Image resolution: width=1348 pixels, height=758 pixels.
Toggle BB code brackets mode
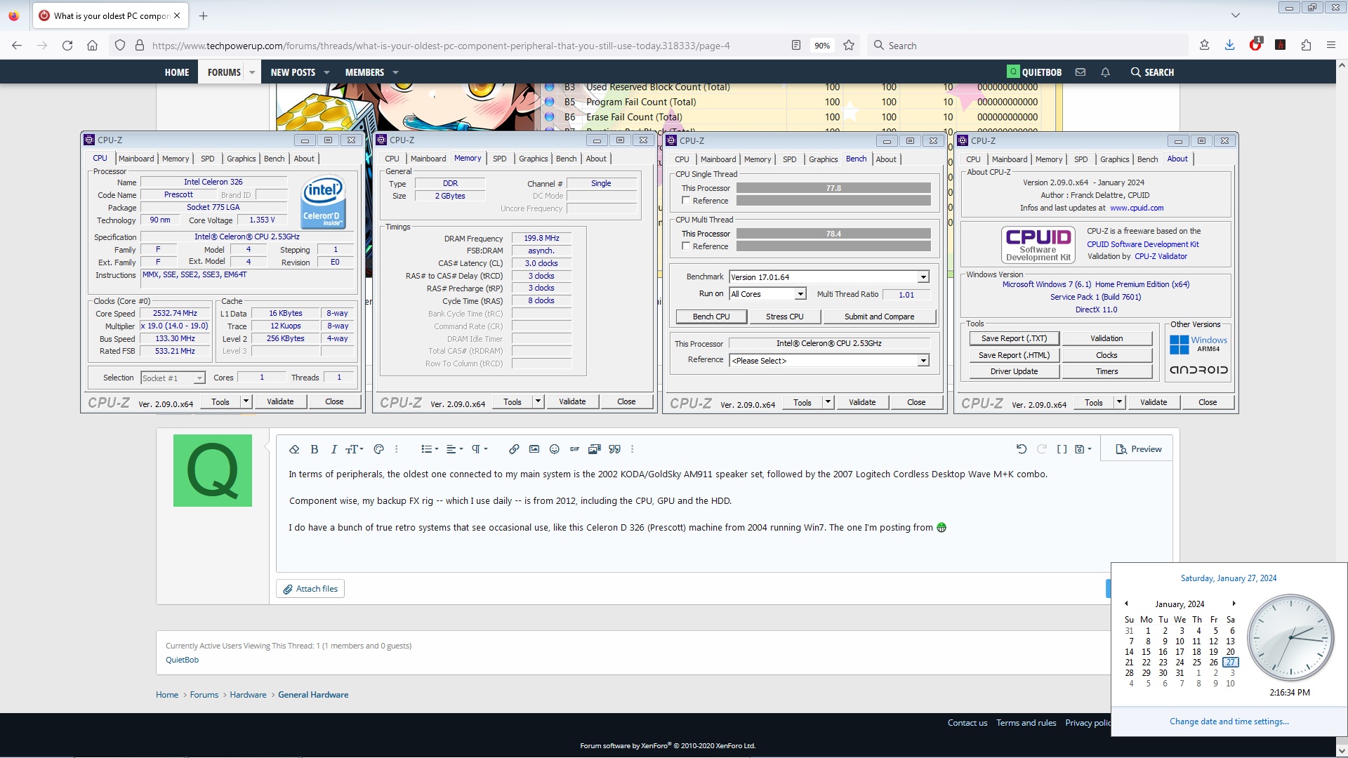[x=1062, y=449]
